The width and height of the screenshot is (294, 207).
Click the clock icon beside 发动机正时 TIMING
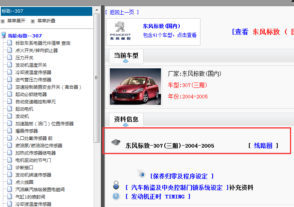(x=116, y=196)
